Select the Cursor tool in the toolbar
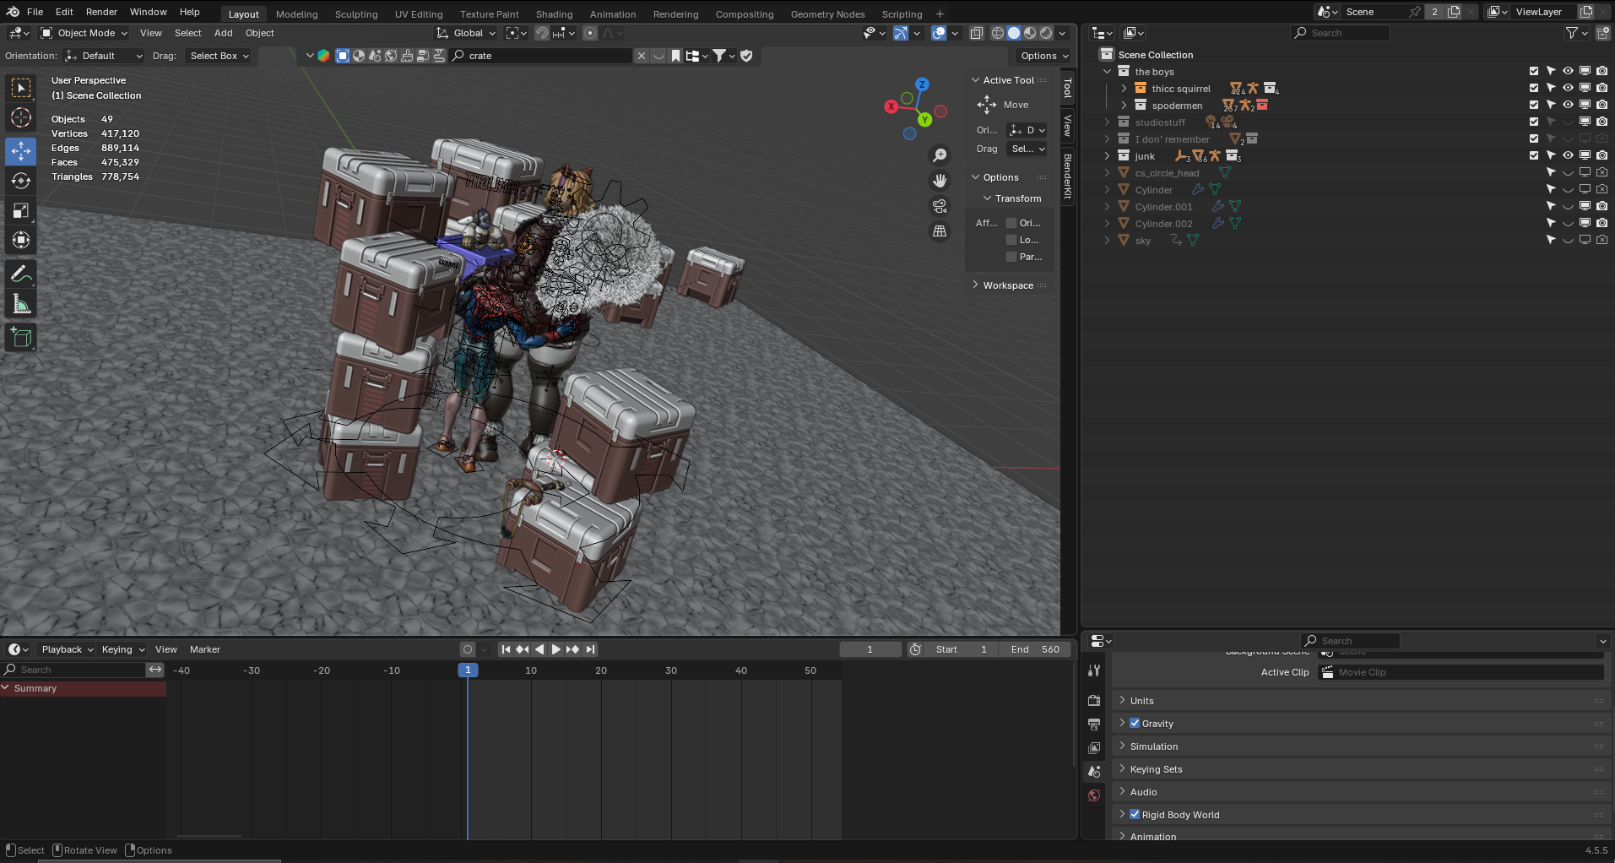 (x=21, y=118)
